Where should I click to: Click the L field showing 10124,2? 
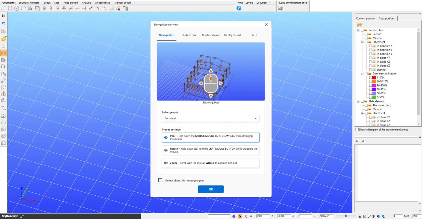(326, 216)
